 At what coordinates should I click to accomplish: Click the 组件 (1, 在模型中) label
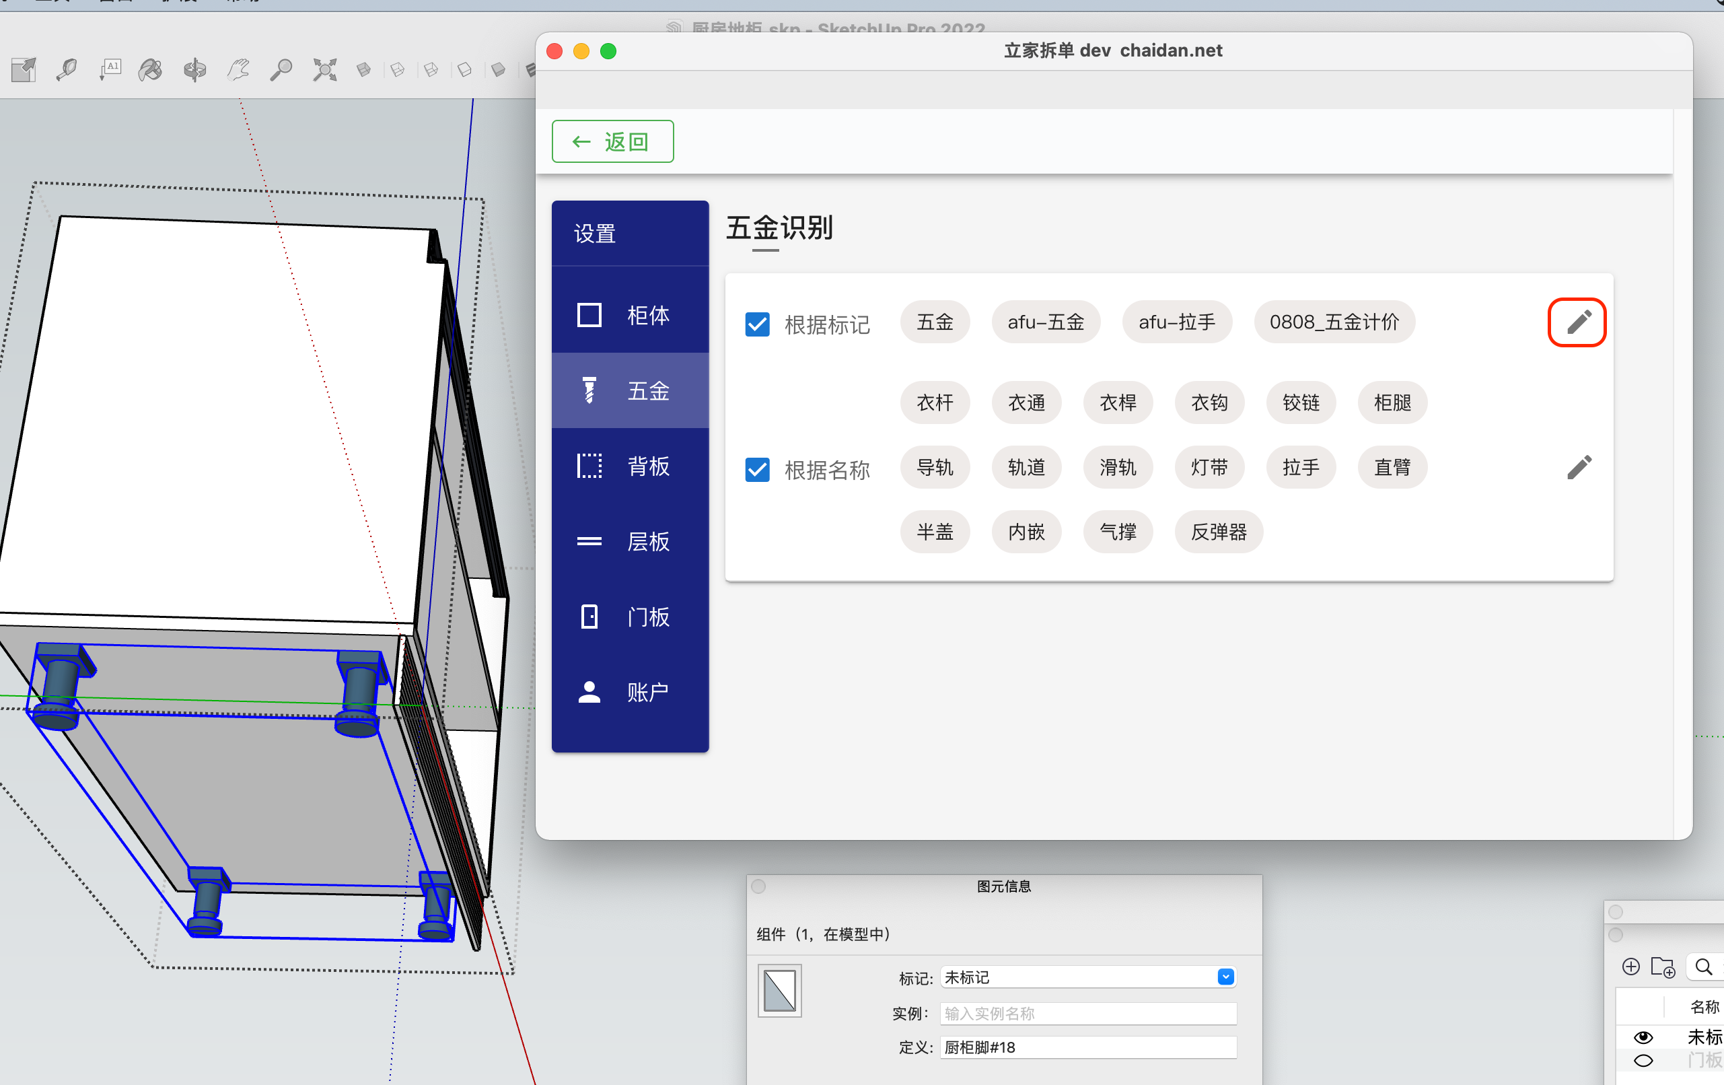(824, 934)
